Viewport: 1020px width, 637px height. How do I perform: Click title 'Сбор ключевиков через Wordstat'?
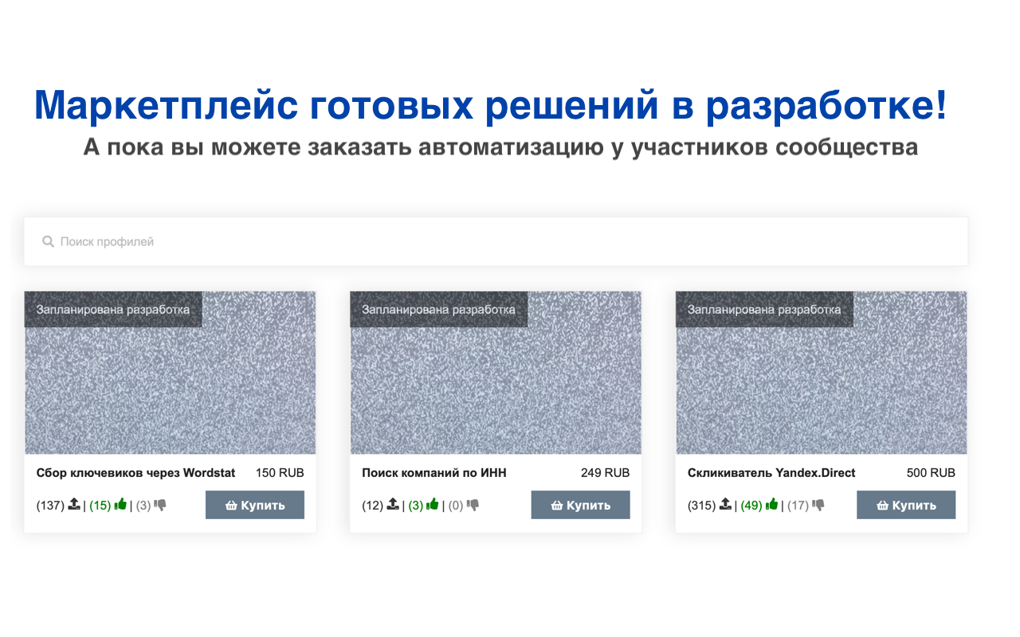coord(135,473)
